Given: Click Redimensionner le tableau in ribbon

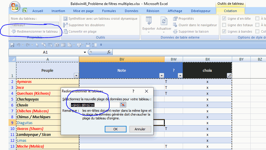Looking at the screenshot, I should tap(35, 31).
